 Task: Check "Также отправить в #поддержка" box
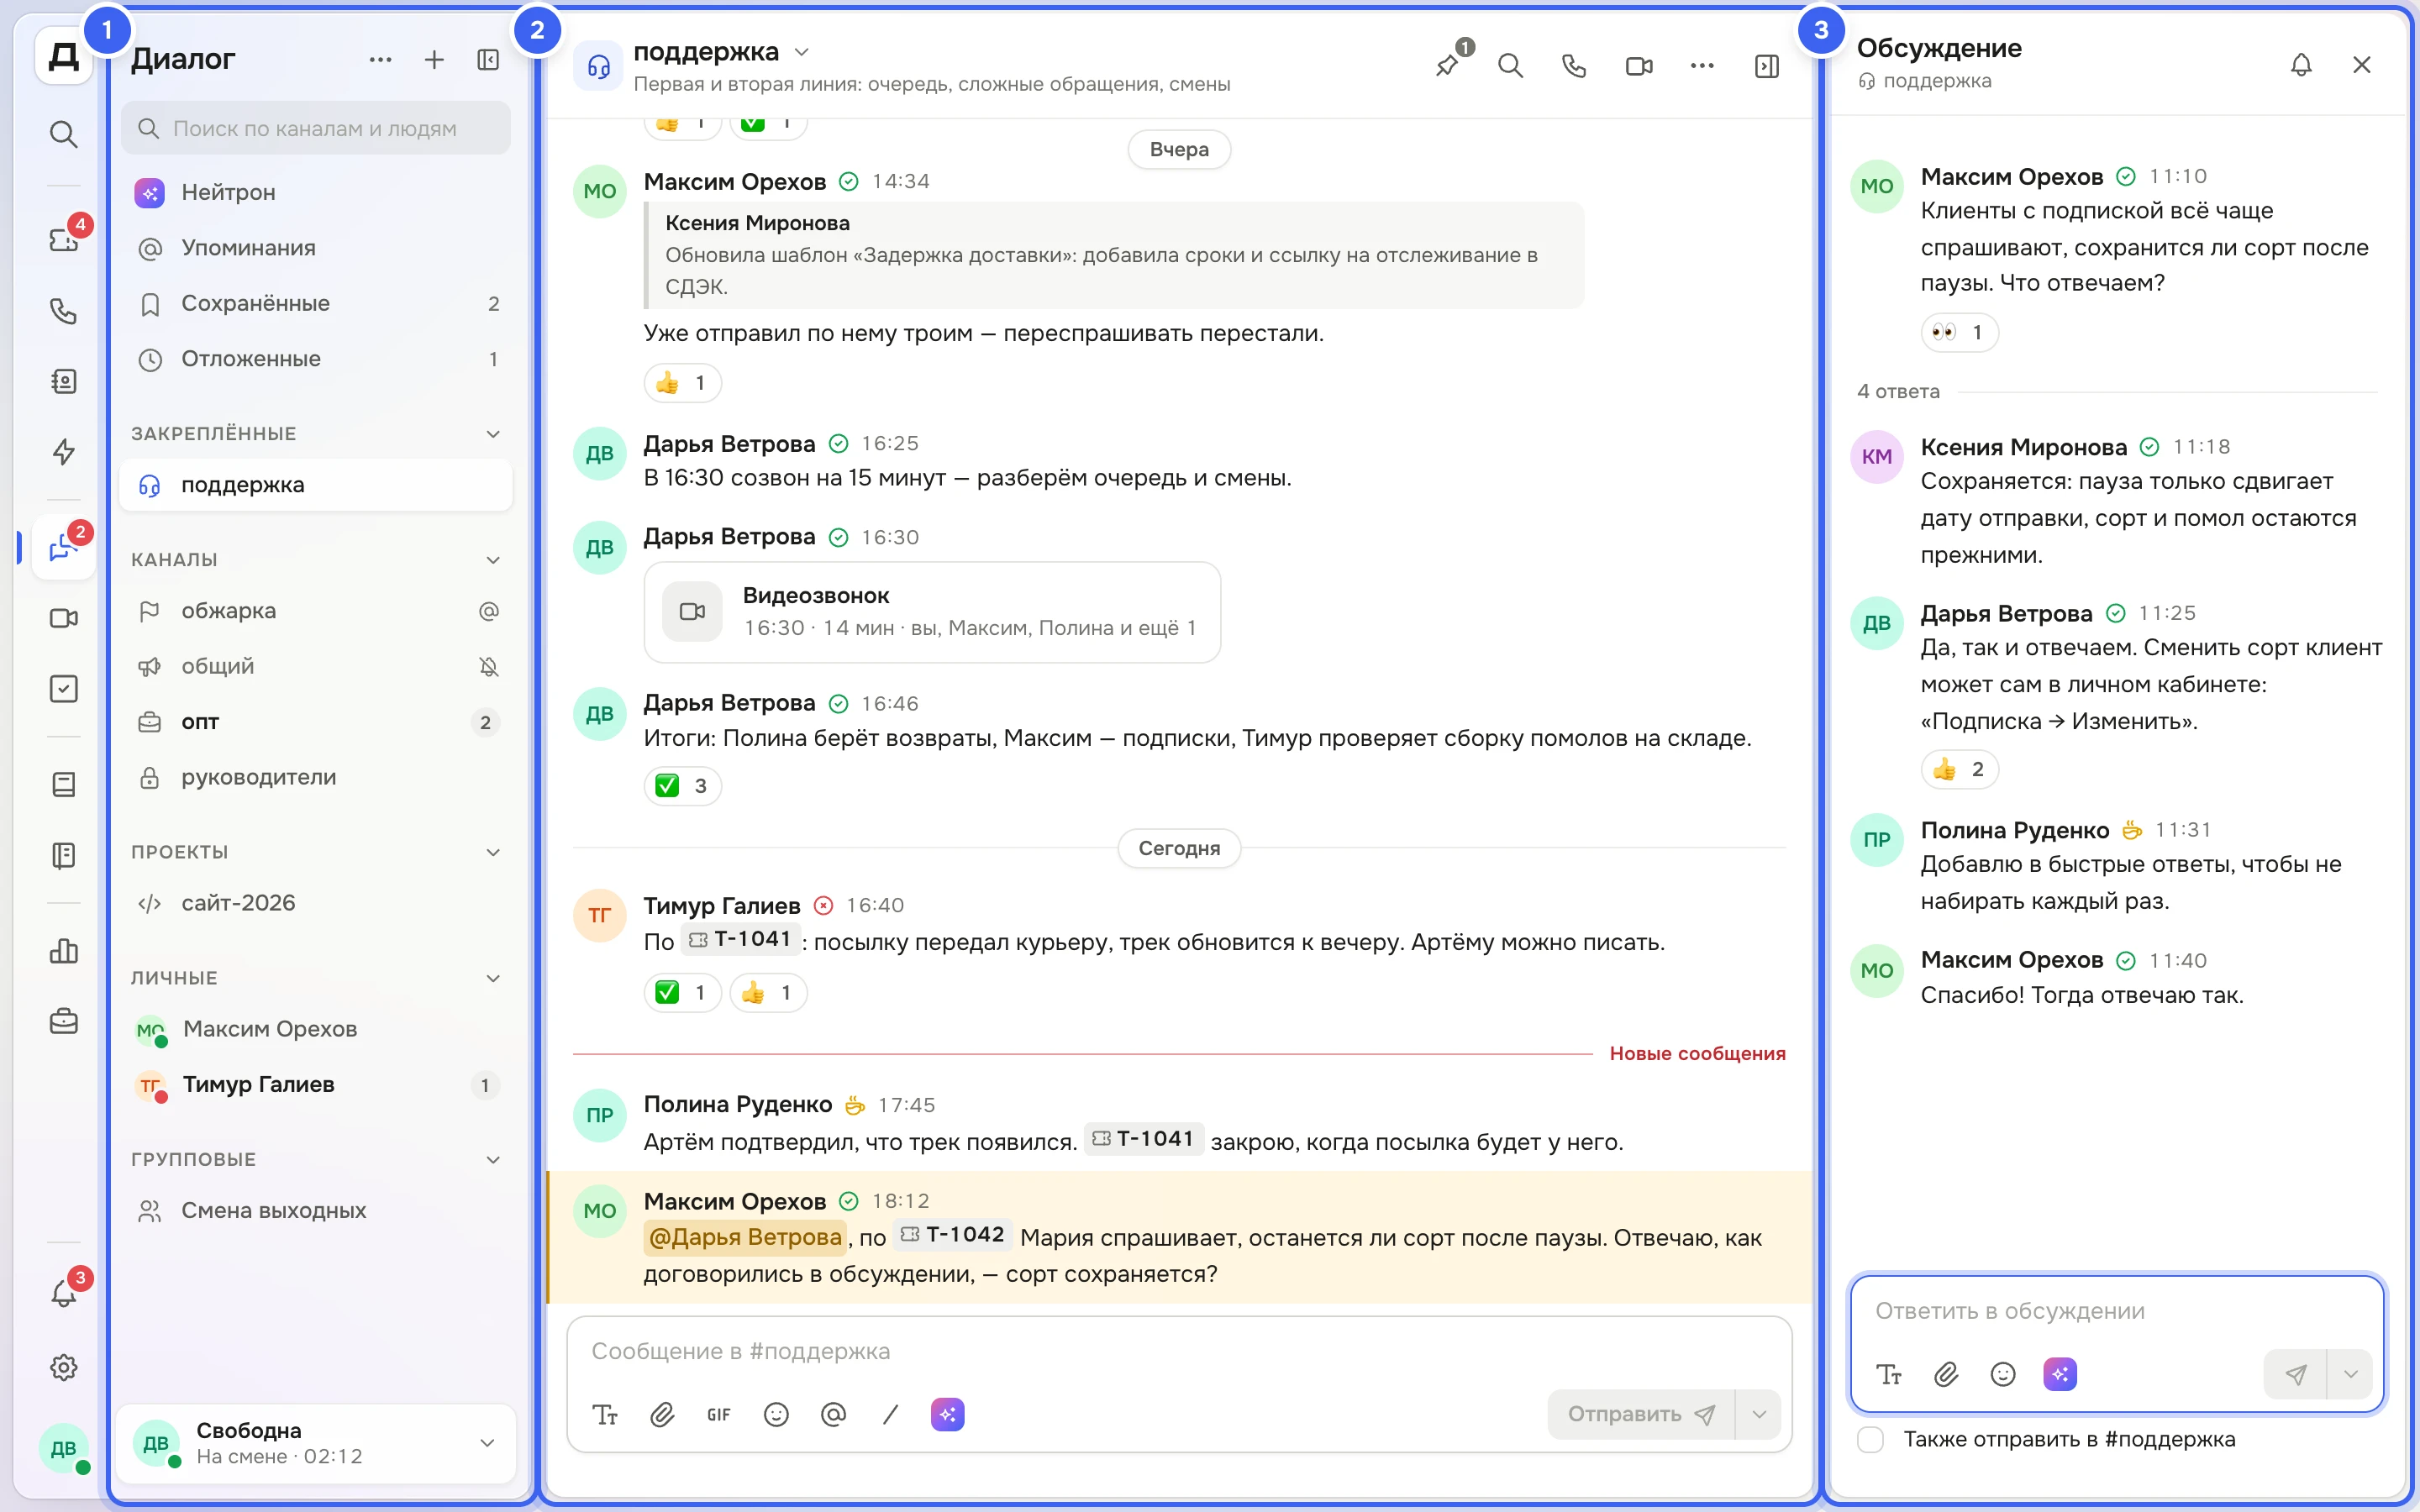tap(1870, 1439)
